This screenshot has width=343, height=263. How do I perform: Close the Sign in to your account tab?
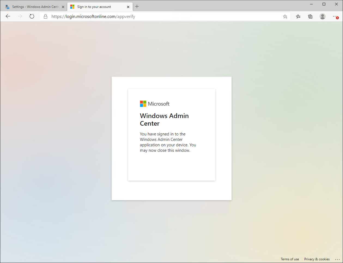click(128, 7)
